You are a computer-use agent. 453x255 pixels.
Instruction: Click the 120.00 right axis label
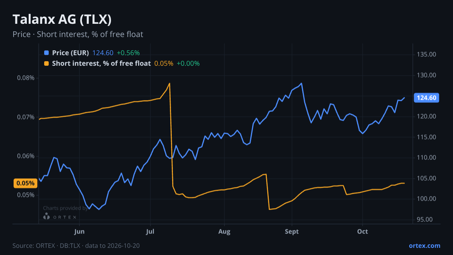[x=427, y=116]
